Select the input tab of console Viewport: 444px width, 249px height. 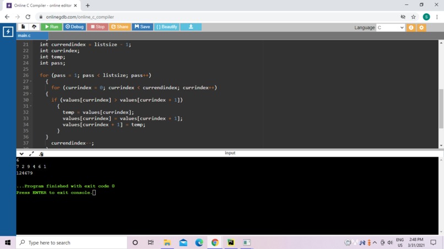230,153
